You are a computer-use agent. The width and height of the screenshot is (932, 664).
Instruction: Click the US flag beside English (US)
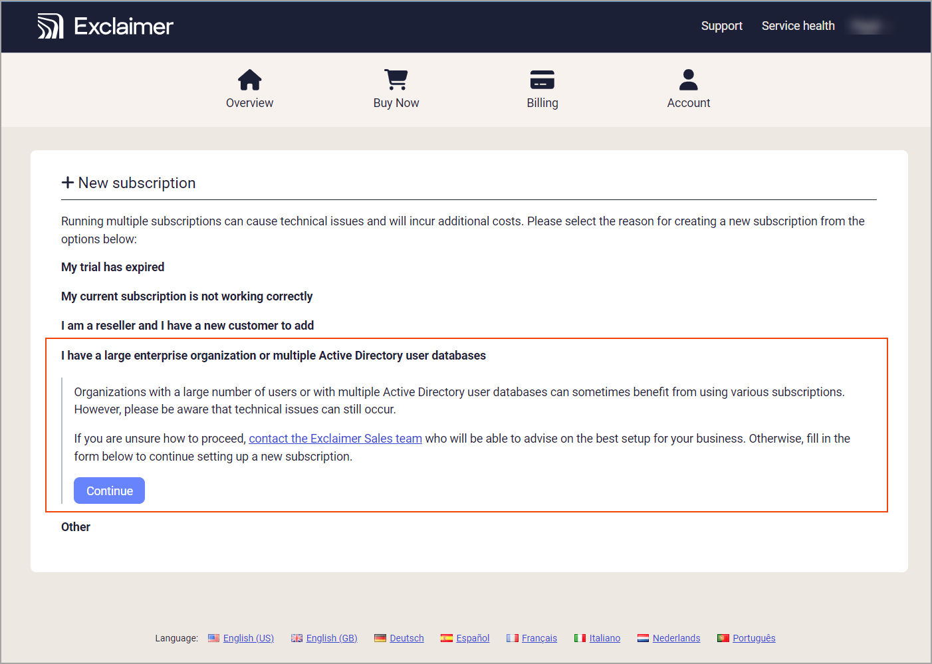pyautogui.click(x=213, y=637)
